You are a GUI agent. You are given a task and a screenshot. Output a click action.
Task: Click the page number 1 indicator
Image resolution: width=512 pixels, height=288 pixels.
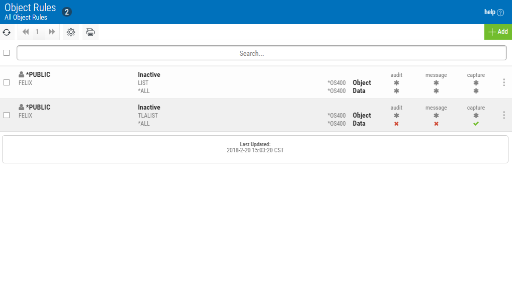[x=37, y=32]
